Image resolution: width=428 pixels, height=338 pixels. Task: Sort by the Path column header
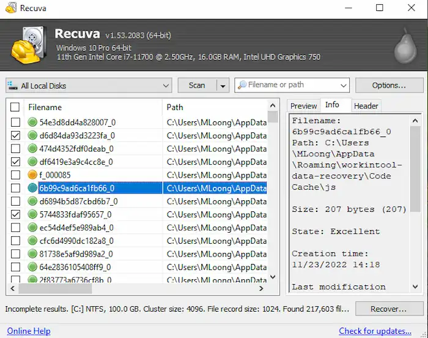click(x=216, y=107)
